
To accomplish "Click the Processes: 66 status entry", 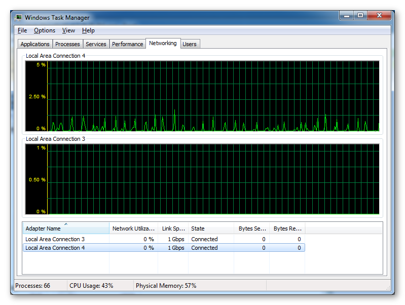I will pos(32,286).
